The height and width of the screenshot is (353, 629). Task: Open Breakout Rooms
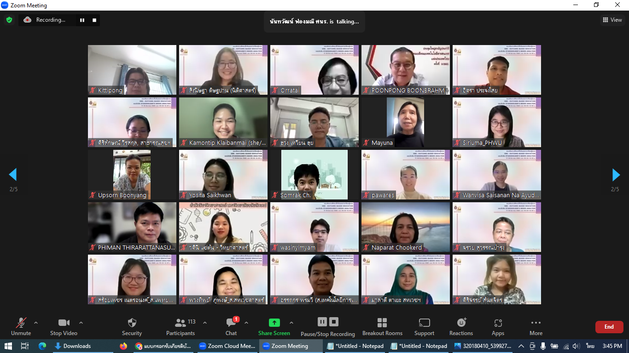click(382, 327)
